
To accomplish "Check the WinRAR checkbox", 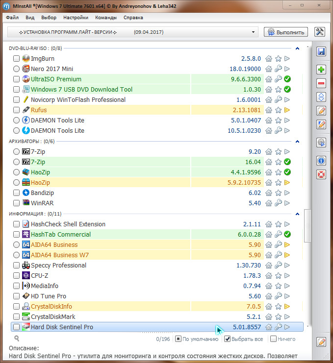I will click(x=16, y=203).
